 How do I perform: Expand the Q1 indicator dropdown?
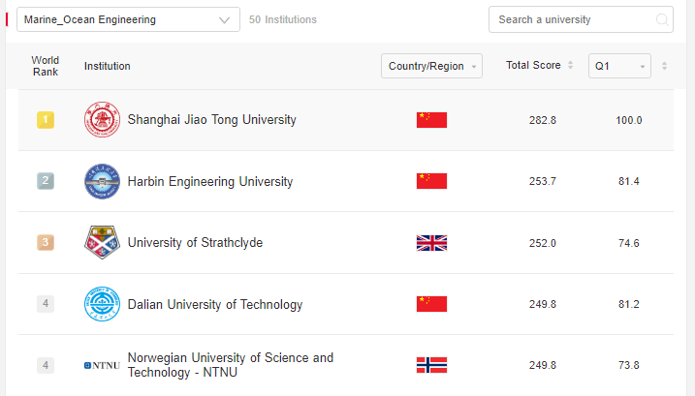(x=619, y=66)
